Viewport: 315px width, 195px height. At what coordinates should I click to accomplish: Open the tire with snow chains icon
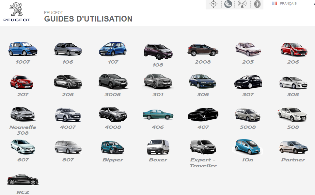tap(257, 4)
